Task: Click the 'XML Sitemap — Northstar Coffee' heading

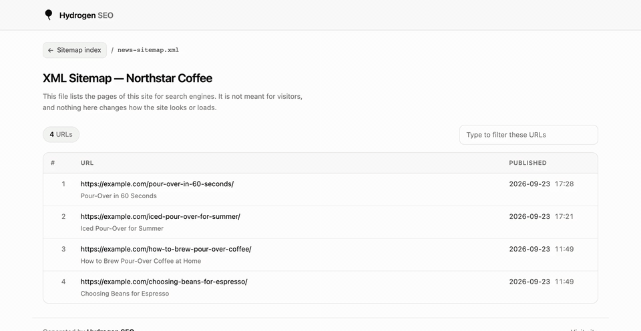Action: tap(128, 78)
